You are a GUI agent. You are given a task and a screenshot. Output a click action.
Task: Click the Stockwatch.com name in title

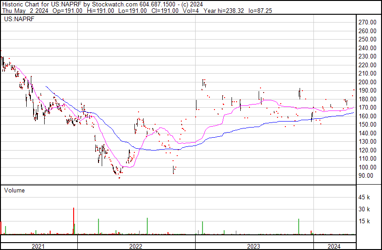click(x=114, y=5)
